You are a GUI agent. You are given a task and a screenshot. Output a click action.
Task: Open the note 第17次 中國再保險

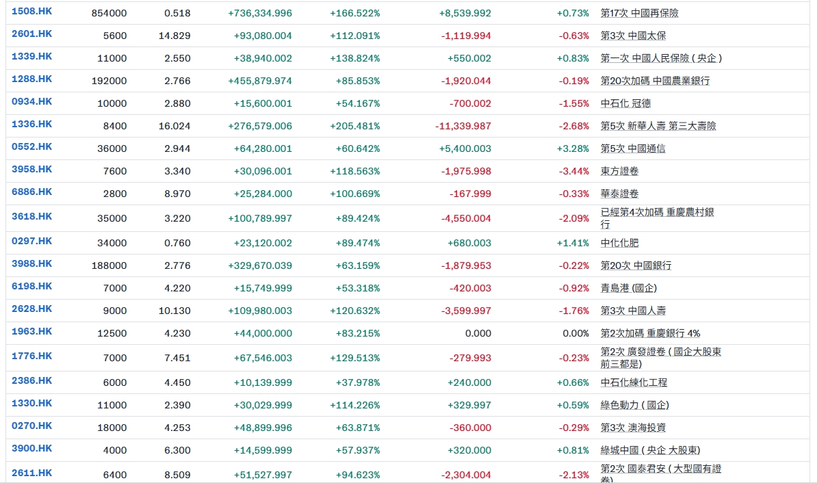(639, 13)
